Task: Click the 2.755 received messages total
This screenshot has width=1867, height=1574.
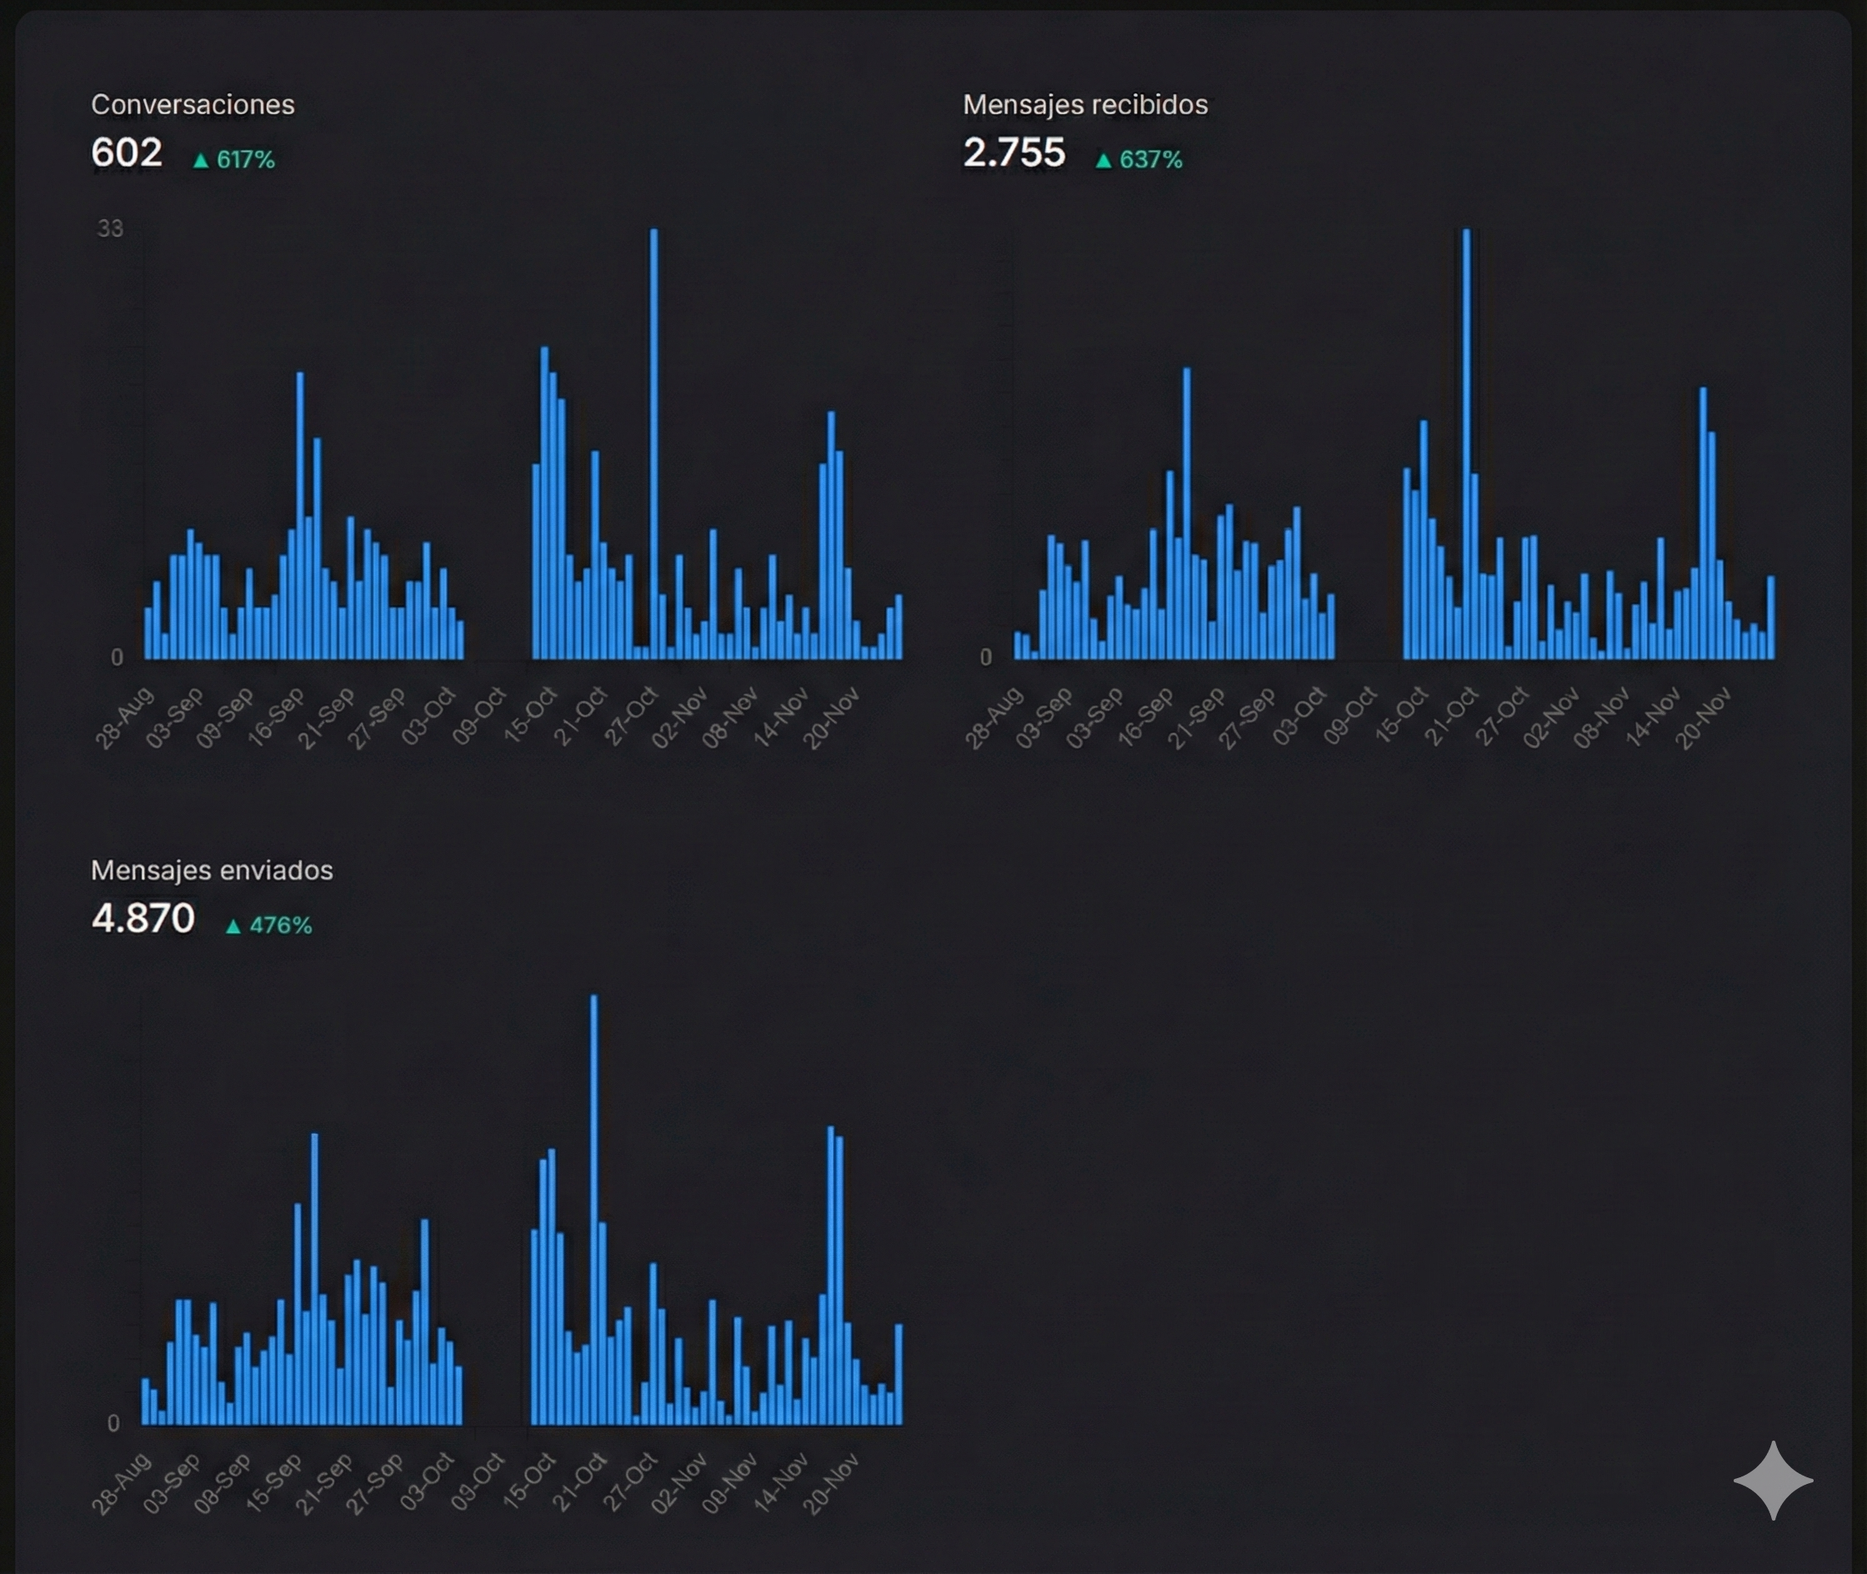Action: click(x=1014, y=153)
